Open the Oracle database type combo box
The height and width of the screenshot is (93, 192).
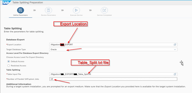[113, 49]
